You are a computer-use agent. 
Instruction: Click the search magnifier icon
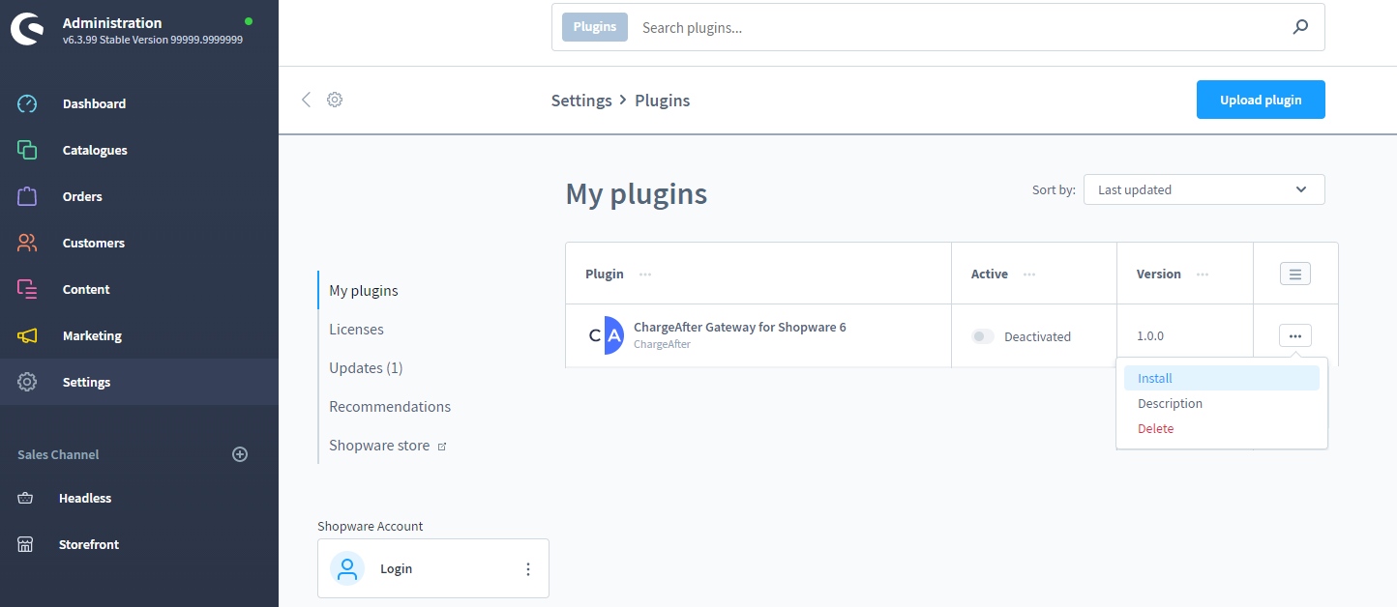(1300, 27)
